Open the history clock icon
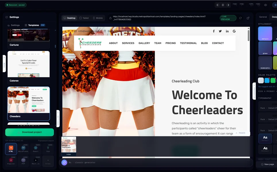 (x=258, y=5)
